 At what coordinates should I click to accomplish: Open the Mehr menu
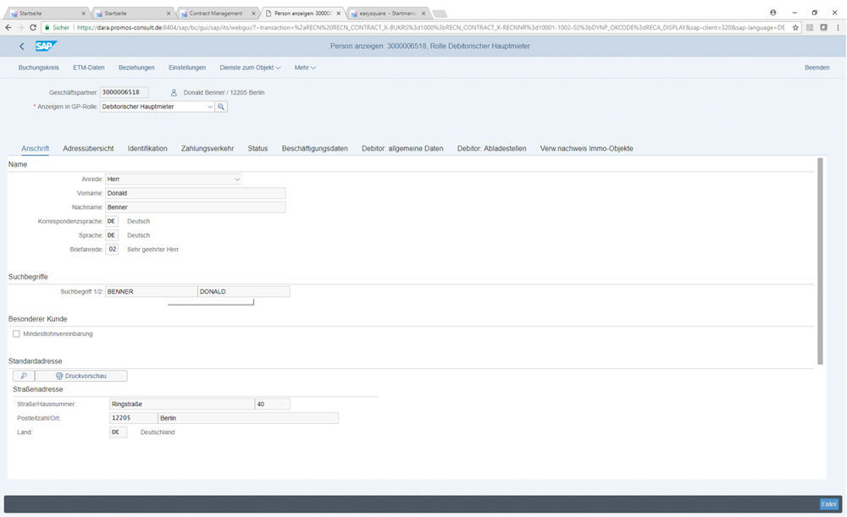pos(305,68)
